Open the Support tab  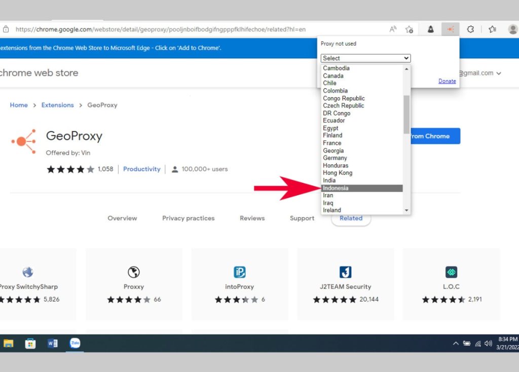pyautogui.click(x=302, y=218)
